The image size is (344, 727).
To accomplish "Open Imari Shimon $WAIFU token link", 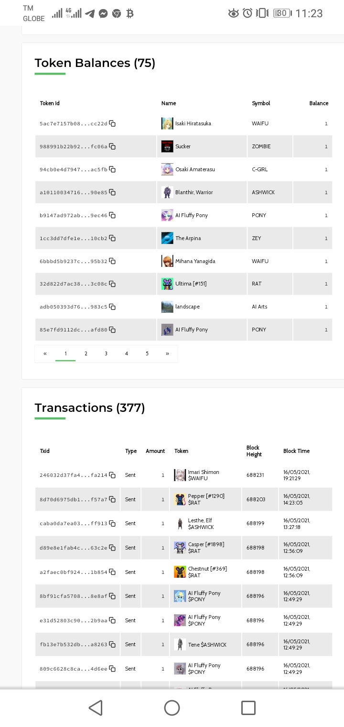I will tap(204, 475).
